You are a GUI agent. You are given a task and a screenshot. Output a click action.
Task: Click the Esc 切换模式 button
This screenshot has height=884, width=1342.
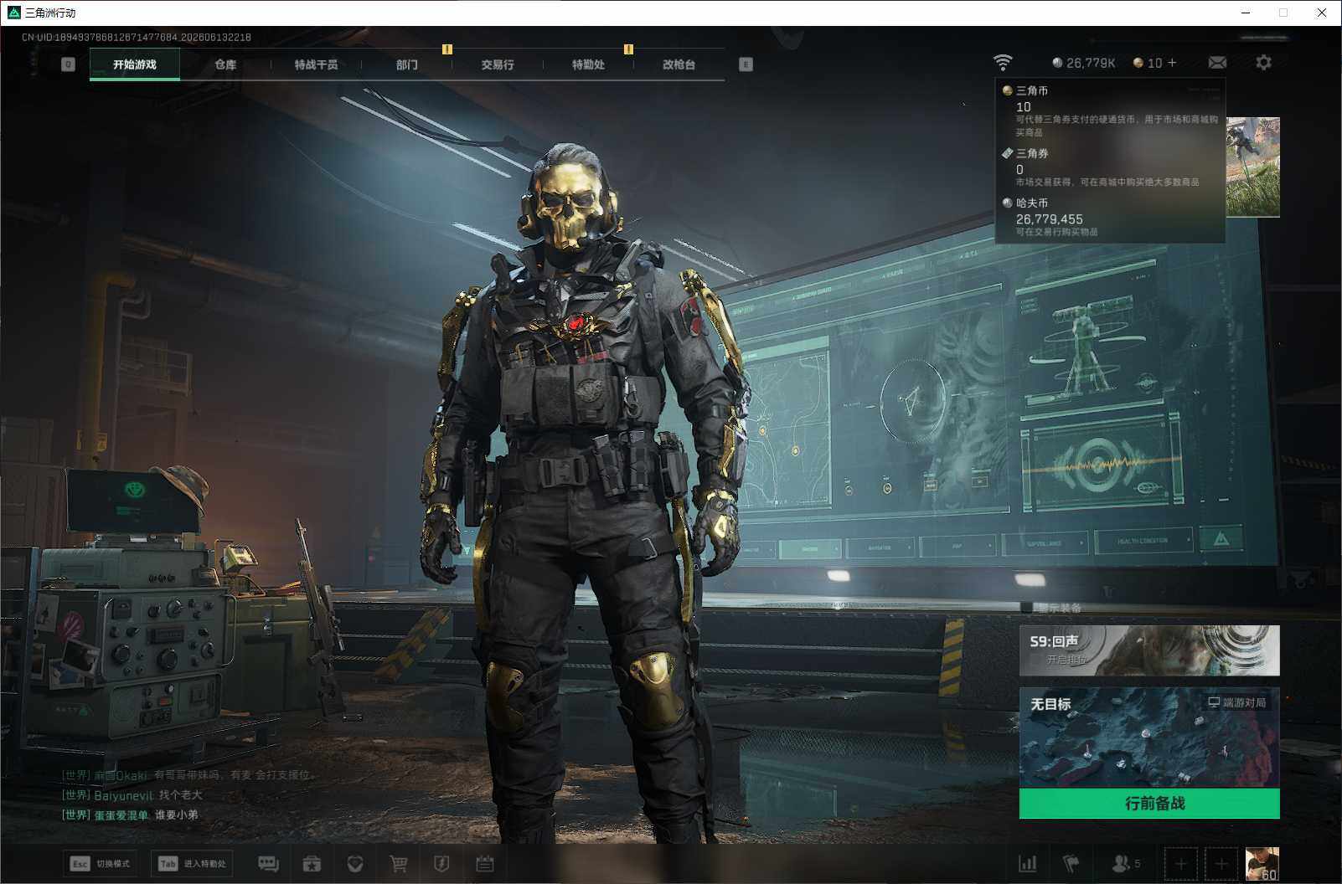coord(101,863)
